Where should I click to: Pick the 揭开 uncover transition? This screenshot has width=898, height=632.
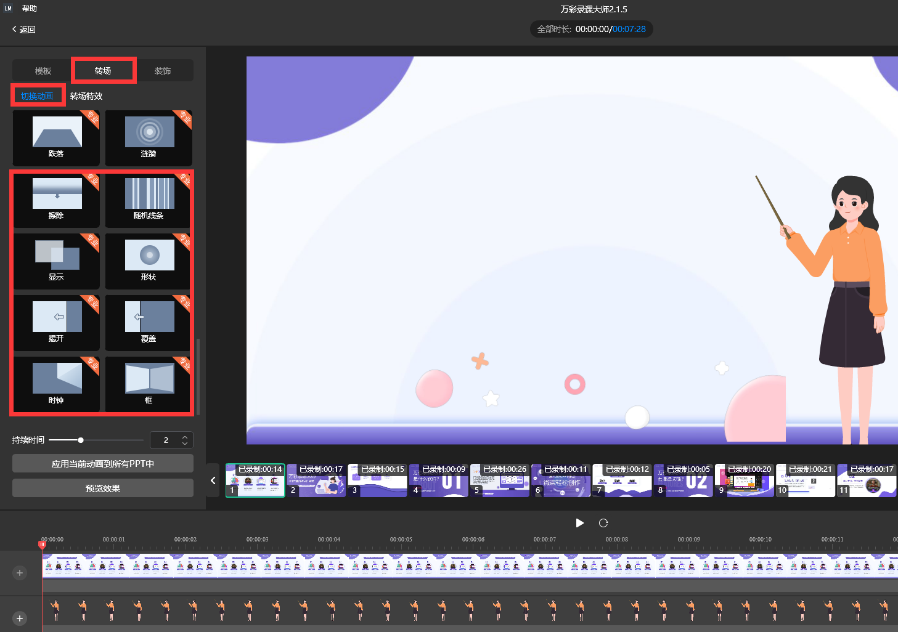[56, 323]
